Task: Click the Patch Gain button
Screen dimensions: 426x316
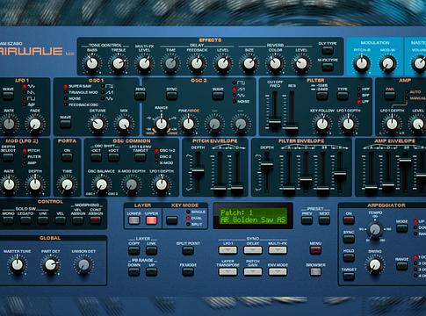Action: point(253,271)
